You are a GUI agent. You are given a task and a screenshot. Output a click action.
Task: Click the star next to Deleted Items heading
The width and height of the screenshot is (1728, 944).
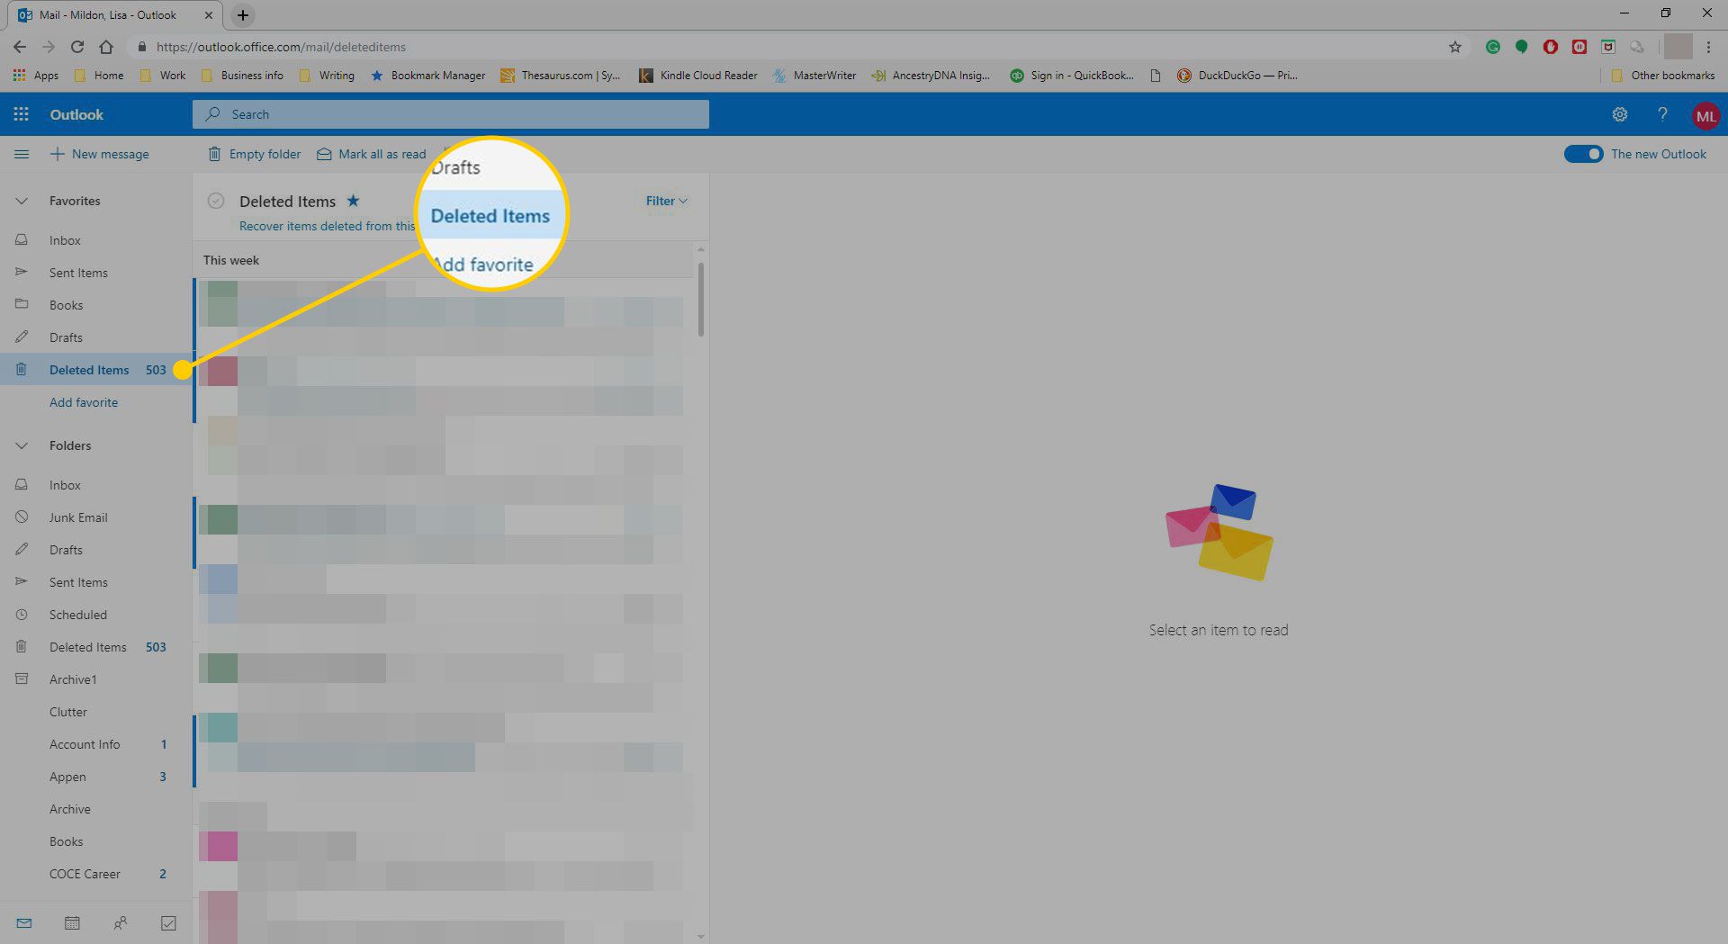pyautogui.click(x=354, y=201)
